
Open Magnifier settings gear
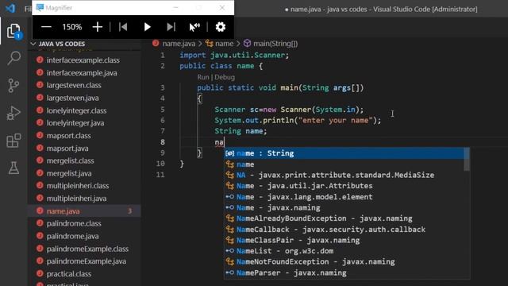tap(221, 27)
